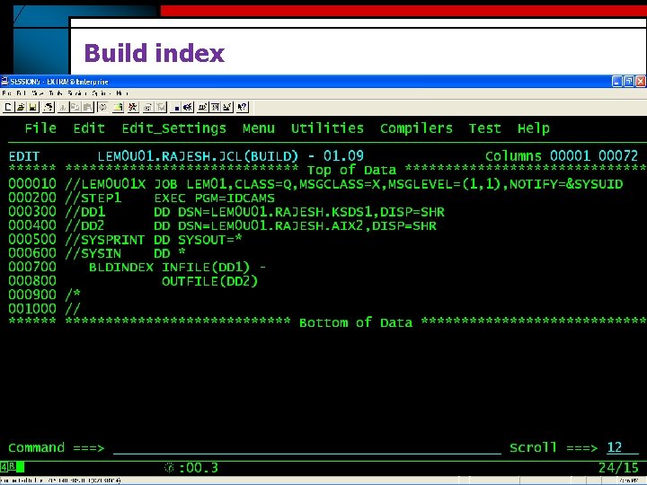647x485 pixels.
Task: Click the Copy toolbar icon
Action: coord(75,107)
